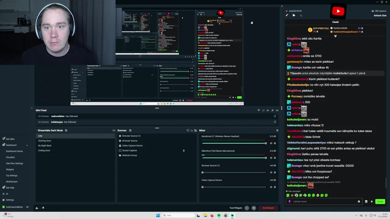The image size is (390, 219).
Task: Open settings for Mikrofoni audio source
Action: 275,158
